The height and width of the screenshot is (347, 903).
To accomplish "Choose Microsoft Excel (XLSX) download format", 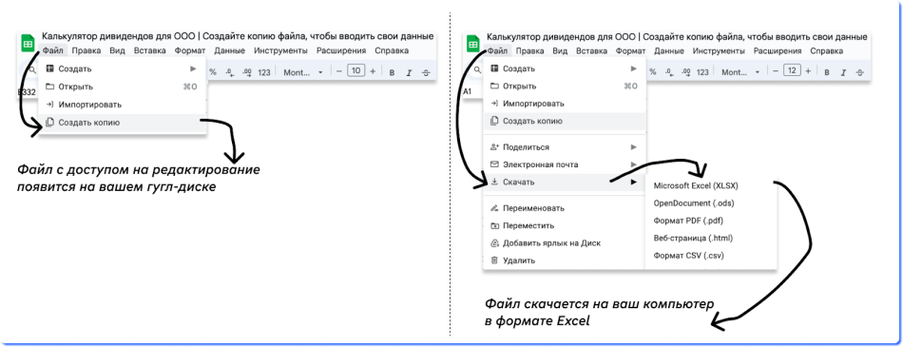I will (x=696, y=186).
